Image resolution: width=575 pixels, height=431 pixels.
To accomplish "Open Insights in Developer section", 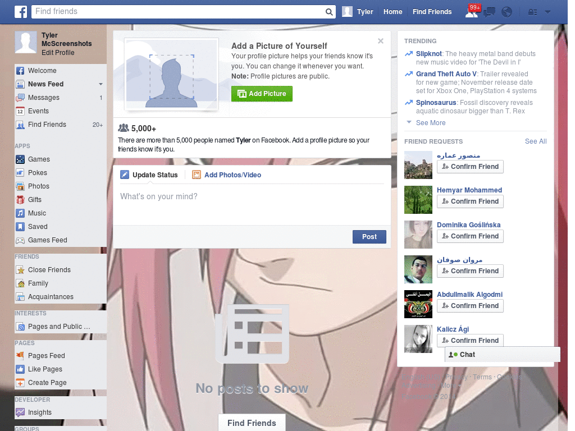I will pyautogui.click(x=61, y=412).
